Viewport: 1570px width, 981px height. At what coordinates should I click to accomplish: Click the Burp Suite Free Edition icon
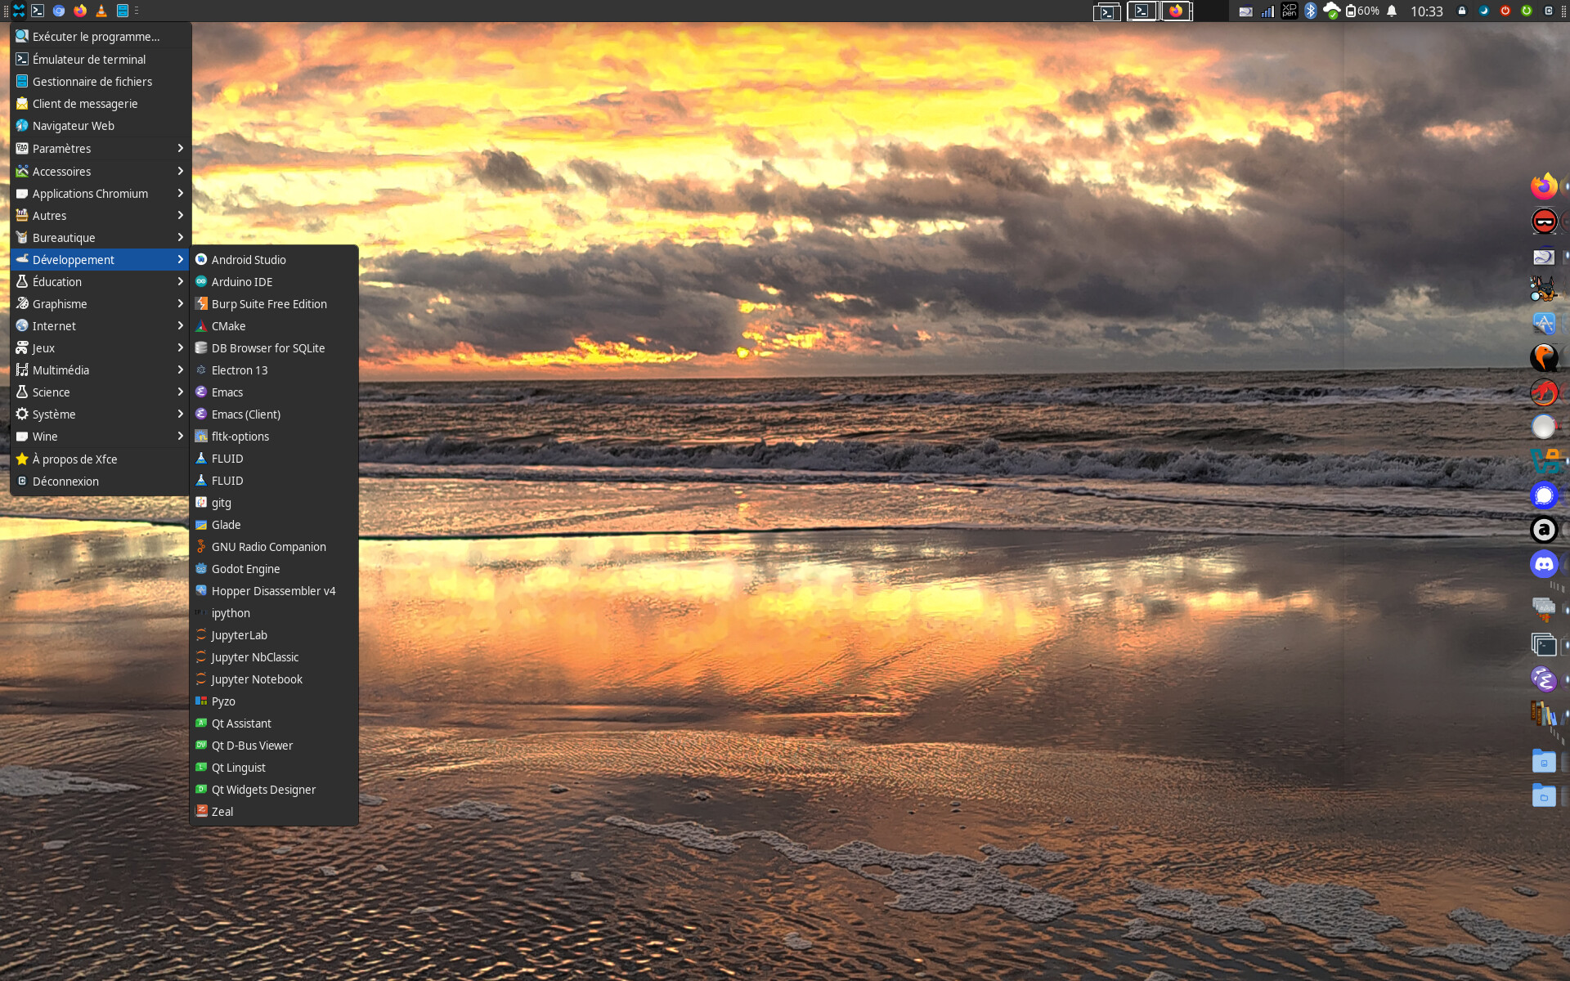[x=201, y=303]
